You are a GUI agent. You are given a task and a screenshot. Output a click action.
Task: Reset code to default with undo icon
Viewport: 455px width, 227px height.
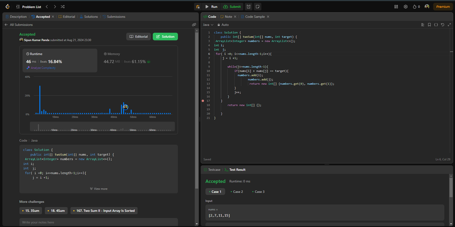pos(442,25)
